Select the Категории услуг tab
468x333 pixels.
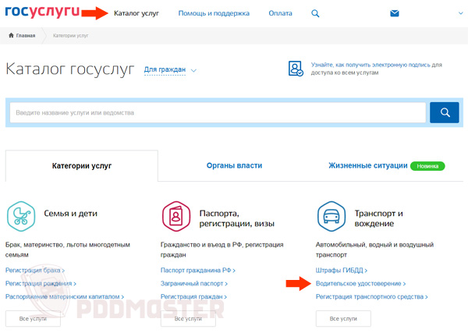tap(82, 166)
